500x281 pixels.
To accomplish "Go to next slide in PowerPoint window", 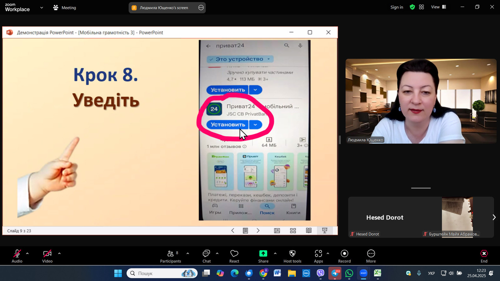I will click(x=258, y=230).
